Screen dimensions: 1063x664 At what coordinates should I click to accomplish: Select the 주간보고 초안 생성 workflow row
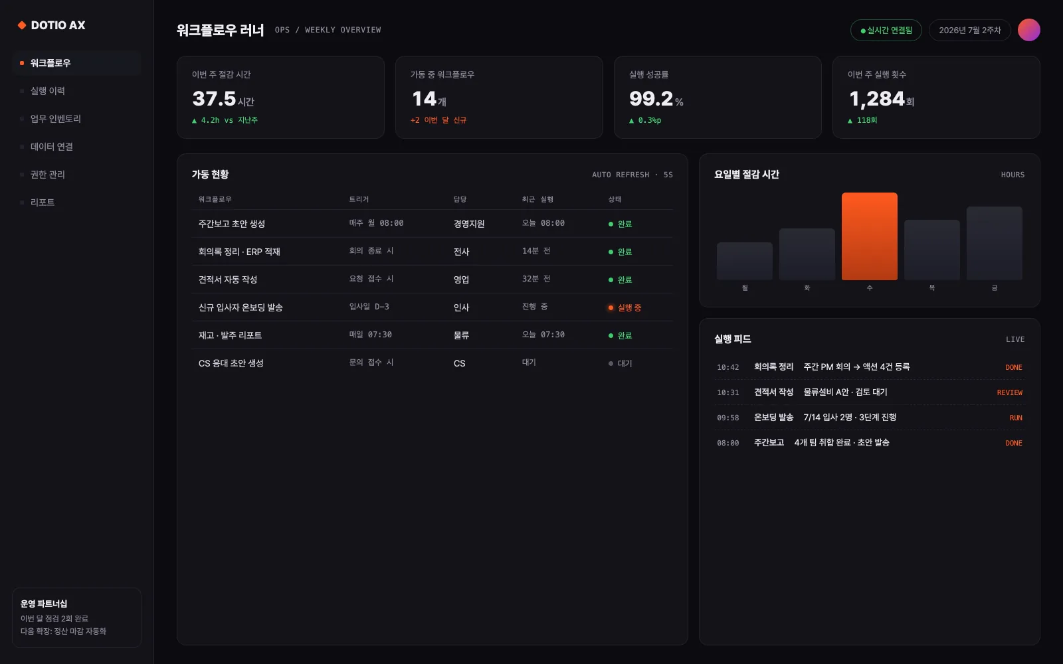point(432,224)
